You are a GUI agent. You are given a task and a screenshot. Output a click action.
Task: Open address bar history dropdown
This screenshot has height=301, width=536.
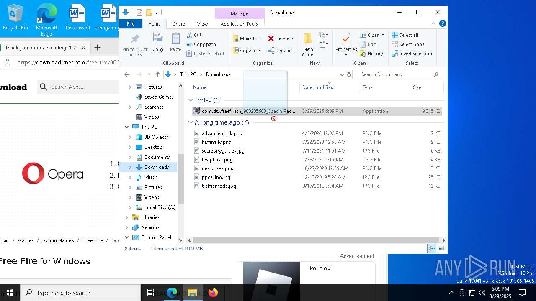(342, 74)
